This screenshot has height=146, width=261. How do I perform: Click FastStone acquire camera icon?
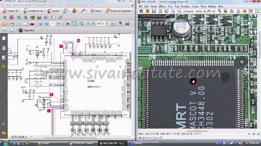point(142,11)
